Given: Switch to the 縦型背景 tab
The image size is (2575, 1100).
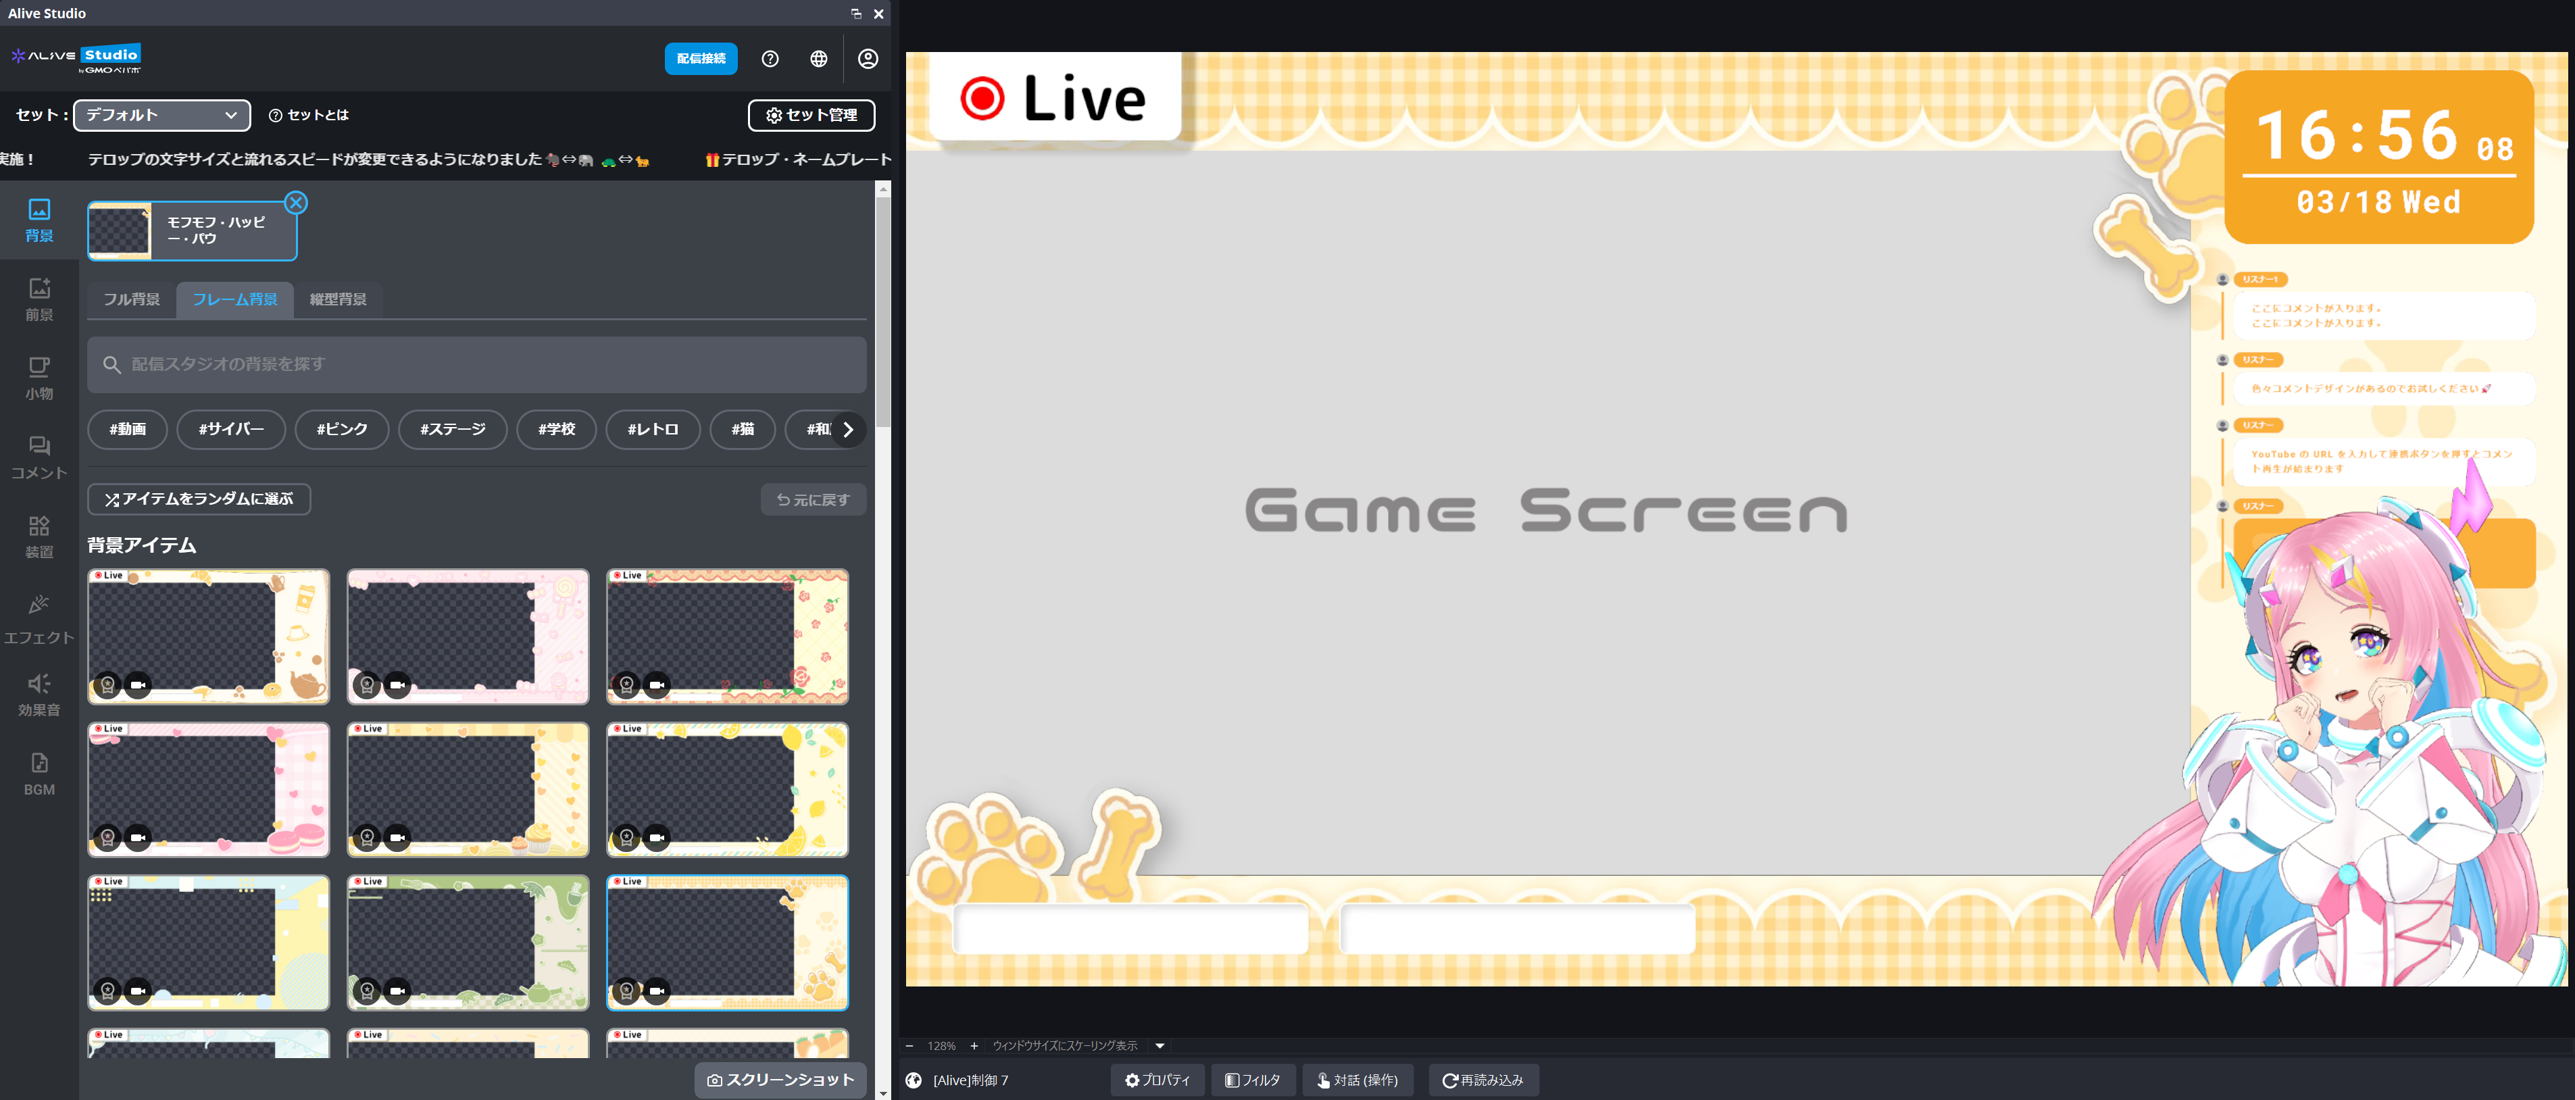Looking at the screenshot, I should [x=338, y=299].
